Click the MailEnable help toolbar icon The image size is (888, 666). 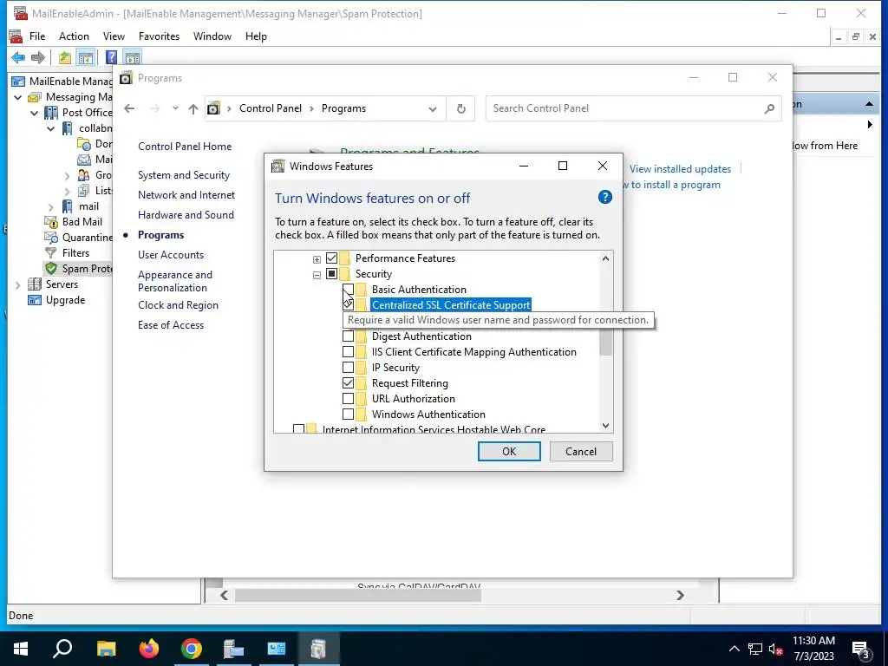pyautogui.click(x=112, y=57)
